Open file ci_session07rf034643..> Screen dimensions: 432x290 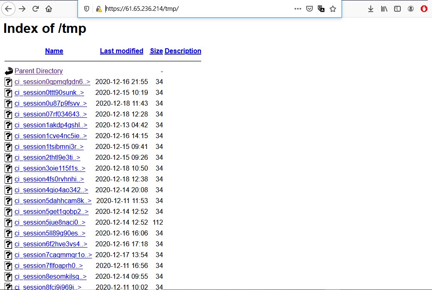(51, 114)
